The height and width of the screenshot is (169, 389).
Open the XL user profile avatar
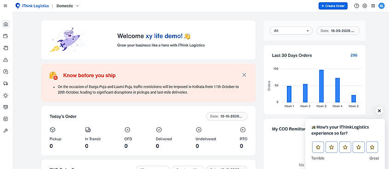381,6
